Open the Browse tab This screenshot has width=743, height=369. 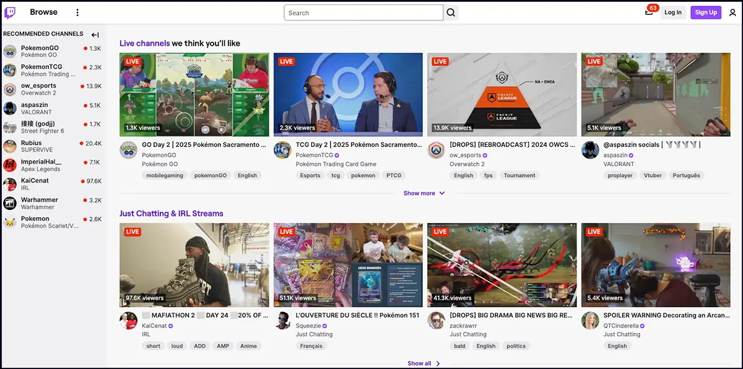[43, 12]
